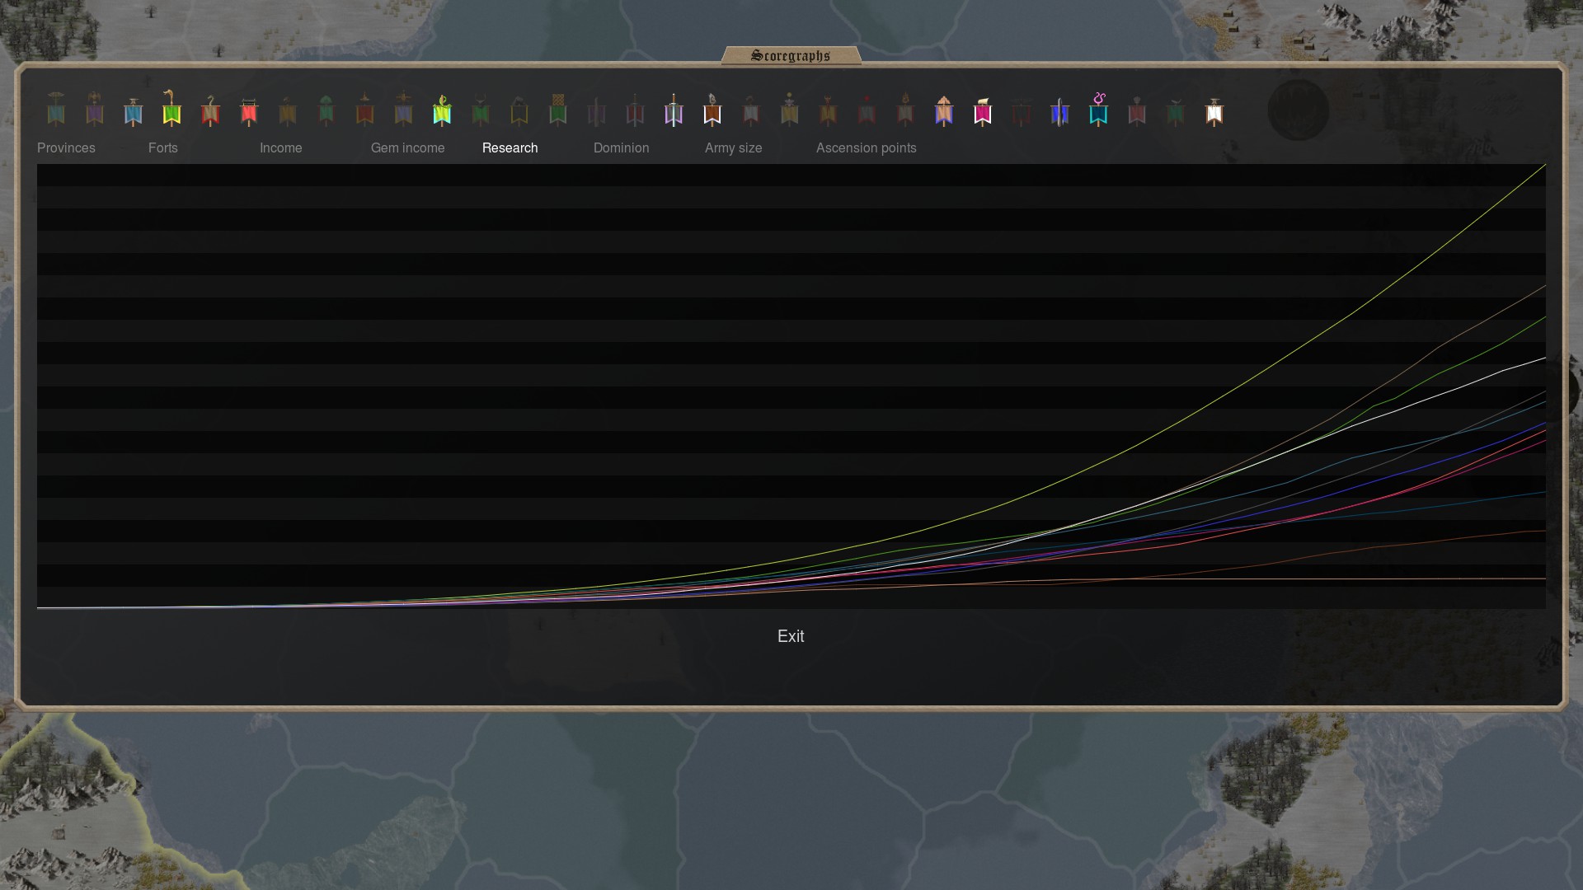Image resolution: width=1583 pixels, height=890 pixels.
Task: Toggle the red banner with black gate top
Action: (249, 111)
